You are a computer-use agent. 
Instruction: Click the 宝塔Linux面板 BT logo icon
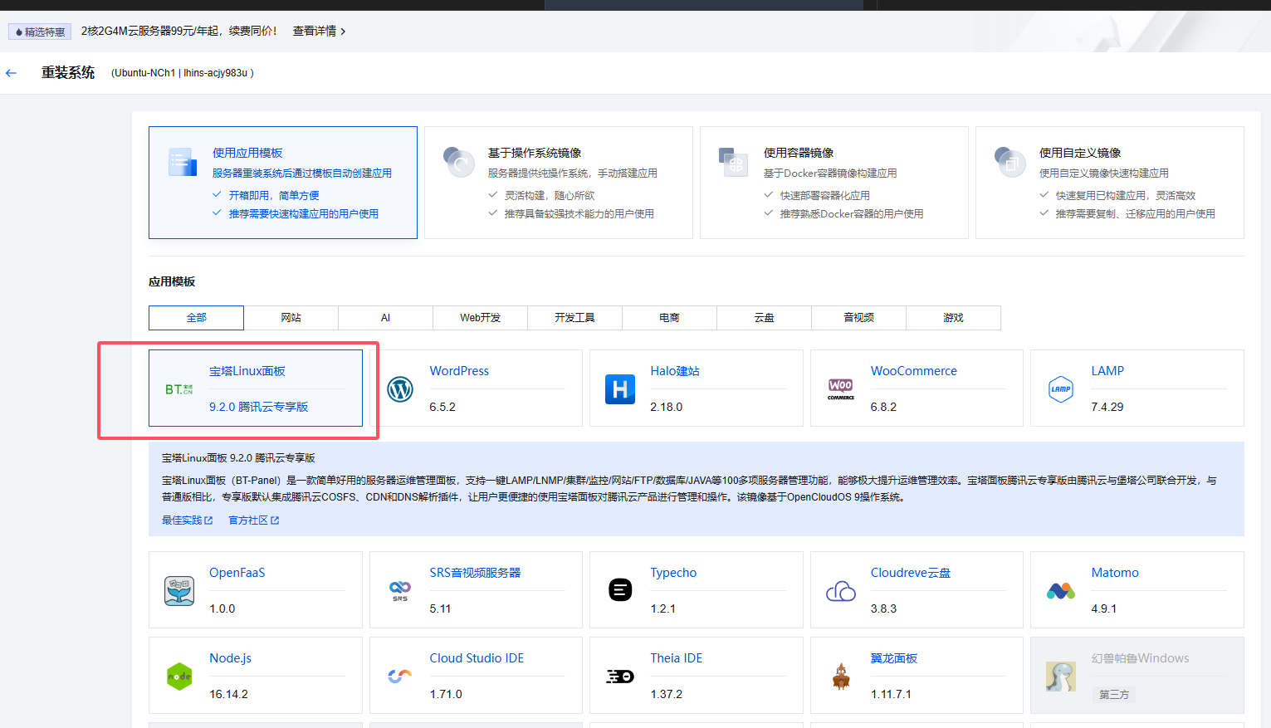click(178, 389)
